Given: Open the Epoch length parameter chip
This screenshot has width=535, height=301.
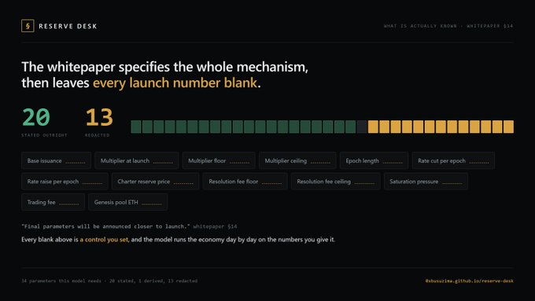Looking at the screenshot, I should click(374, 160).
